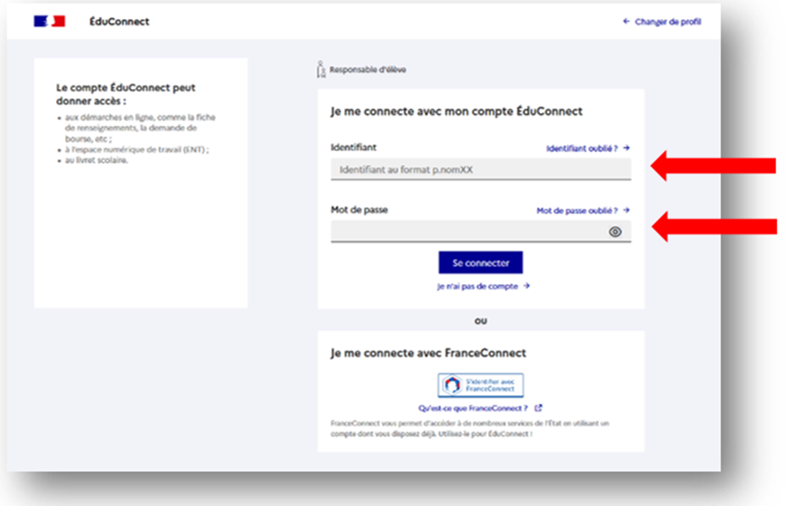Click the Je me connecte avec FranceConnect heading

[x=428, y=353]
